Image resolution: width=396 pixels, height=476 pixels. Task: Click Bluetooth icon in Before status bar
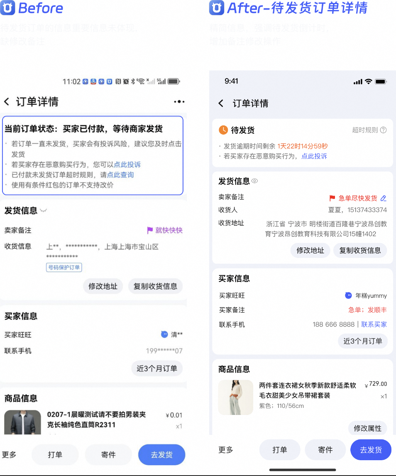(133, 81)
